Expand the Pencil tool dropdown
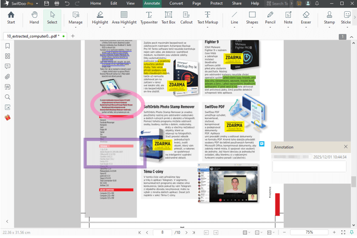This screenshot has width=357, height=238. click(x=270, y=28)
